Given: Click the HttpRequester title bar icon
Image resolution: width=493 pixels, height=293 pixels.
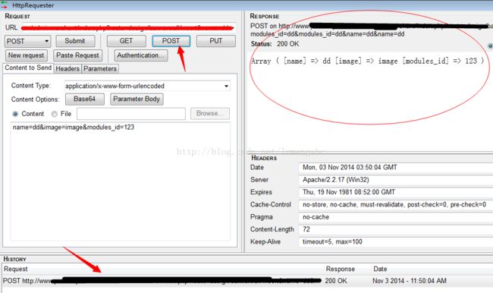Looking at the screenshot, I should pyautogui.click(x=5, y=5).
